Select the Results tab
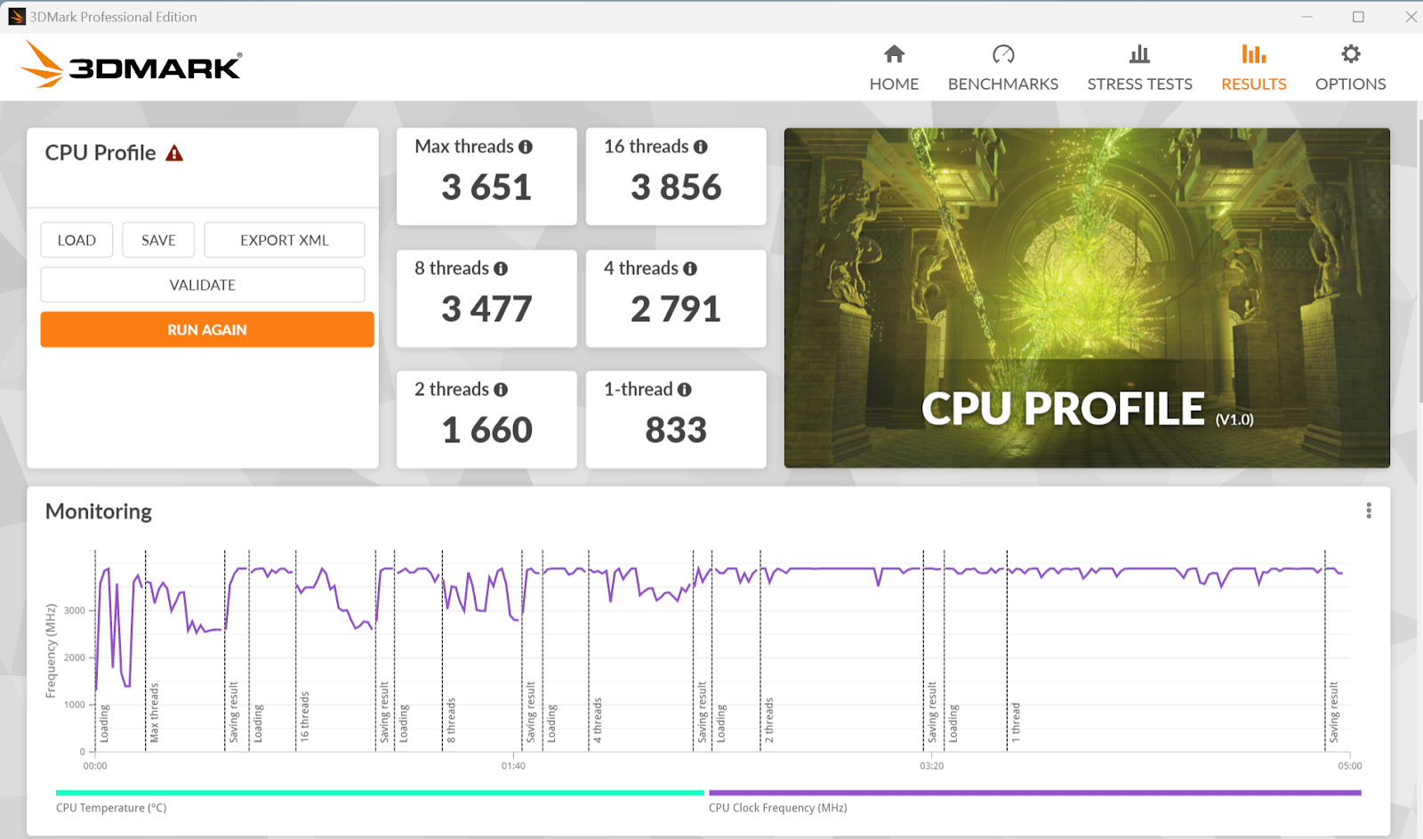 pos(1253,68)
